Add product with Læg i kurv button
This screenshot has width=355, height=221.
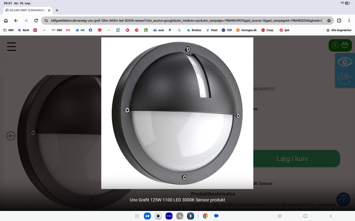pos(292,159)
